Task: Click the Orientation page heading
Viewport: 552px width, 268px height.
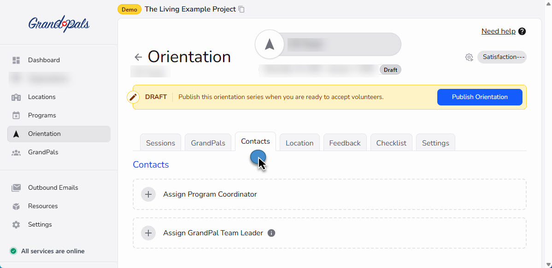Action: [189, 57]
